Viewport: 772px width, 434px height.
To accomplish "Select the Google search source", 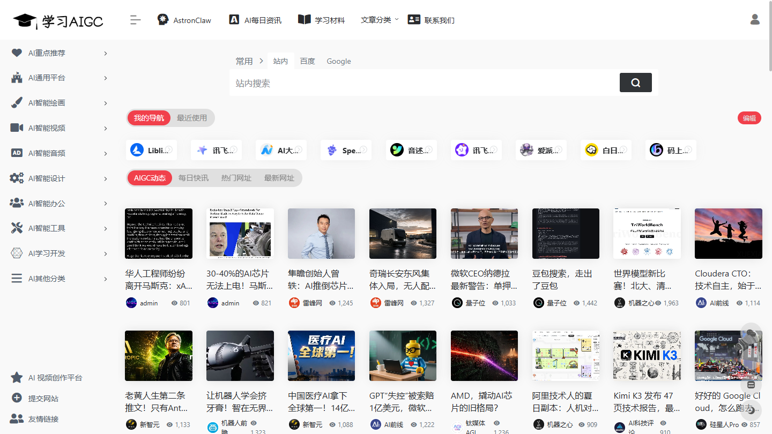I will coord(339,61).
